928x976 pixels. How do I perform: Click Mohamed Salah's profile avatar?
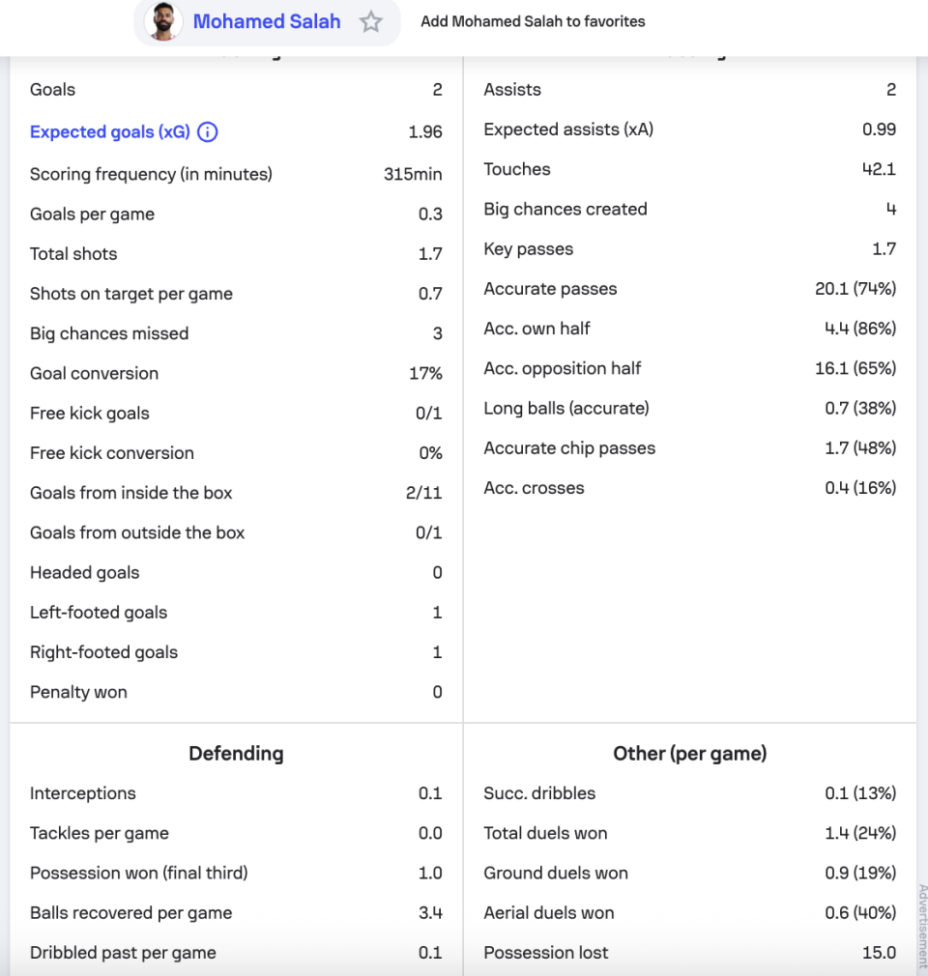pos(163,22)
